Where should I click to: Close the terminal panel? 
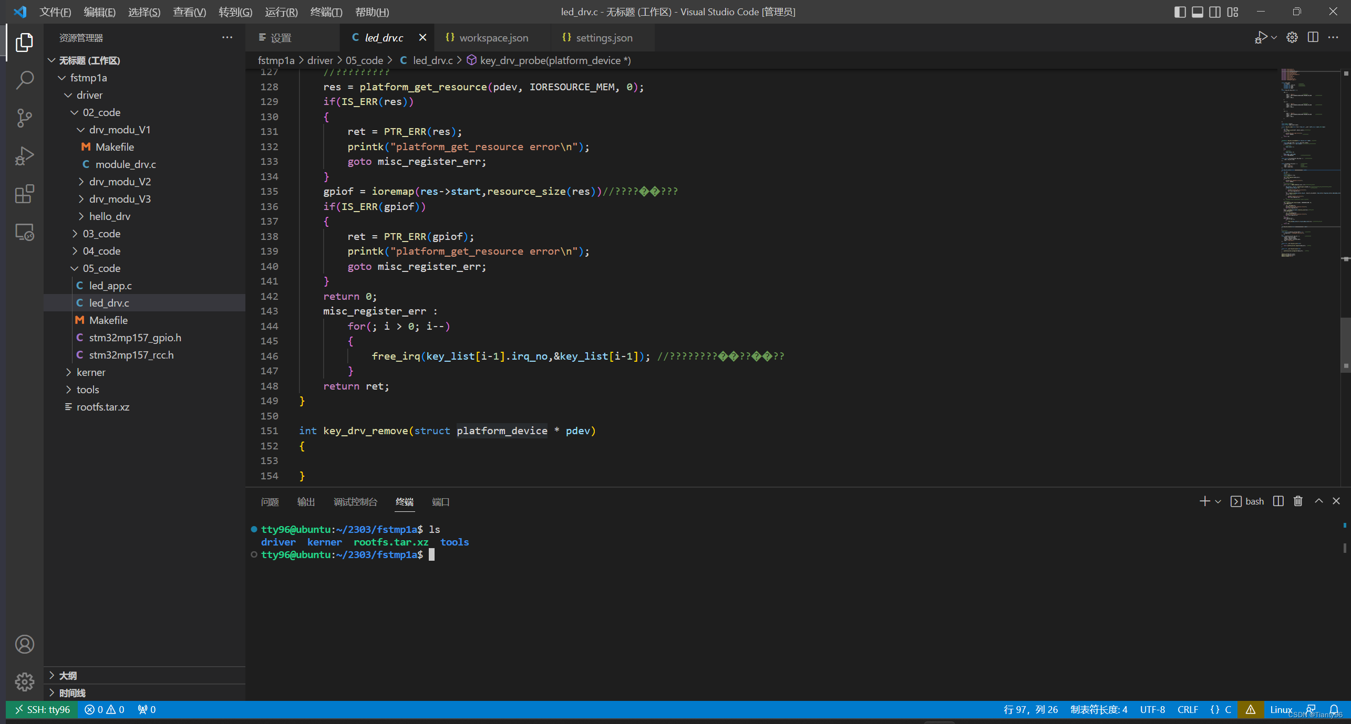tap(1336, 501)
